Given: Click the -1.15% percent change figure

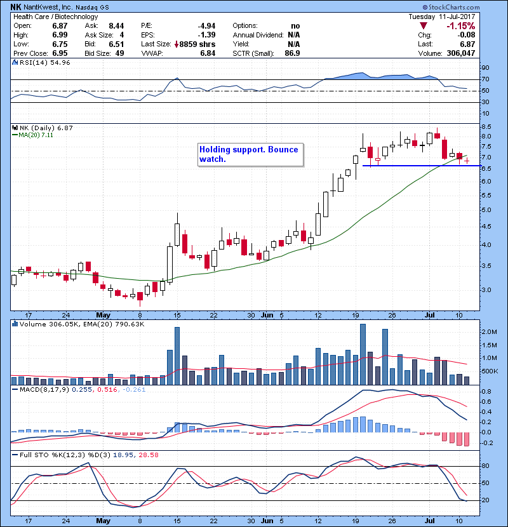Looking at the screenshot, I should [x=460, y=26].
